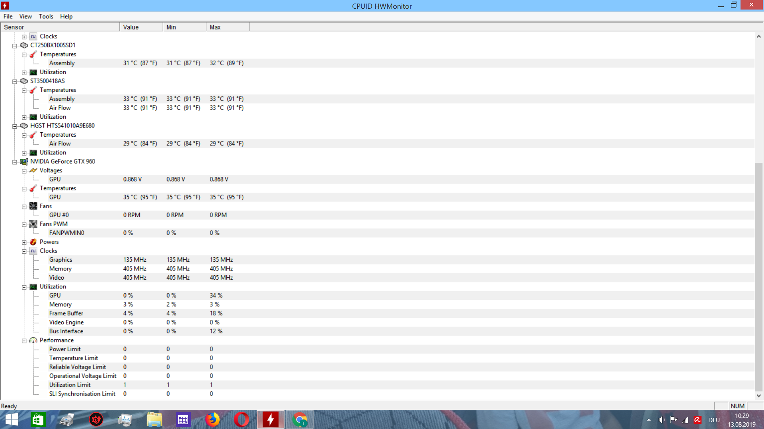Open the View menu
This screenshot has width=764, height=429.
pos(25,16)
